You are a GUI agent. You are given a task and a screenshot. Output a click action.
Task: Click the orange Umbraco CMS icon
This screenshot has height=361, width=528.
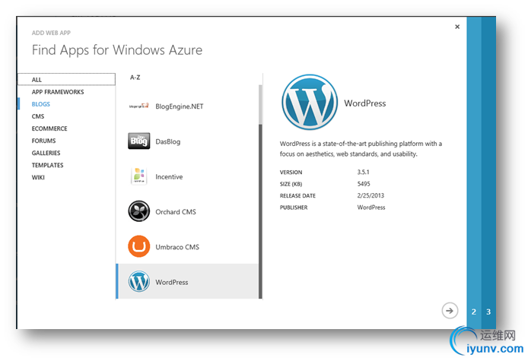[139, 246]
